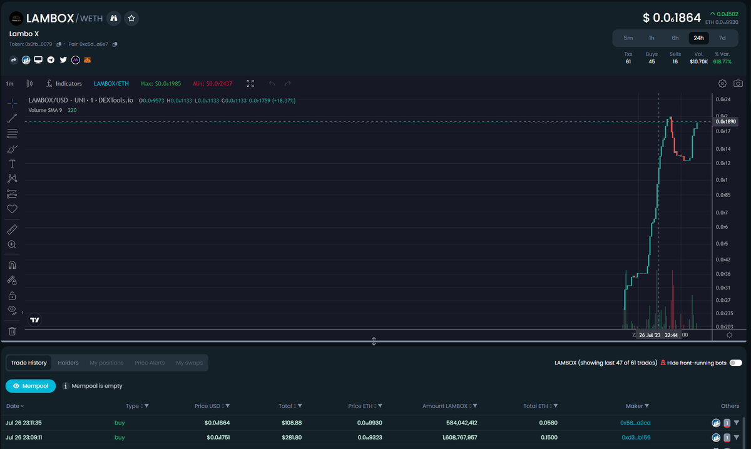Click the share arrow icon under Lambo X
Image resolution: width=751 pixels, height=449 pixels.
14,60
